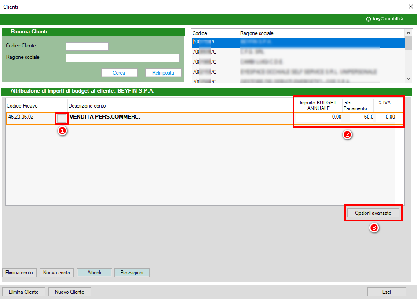Focus the Codice Cliente input field
Image resolution: width=417 pixels, height=299 pixels.
click(87, 46)
